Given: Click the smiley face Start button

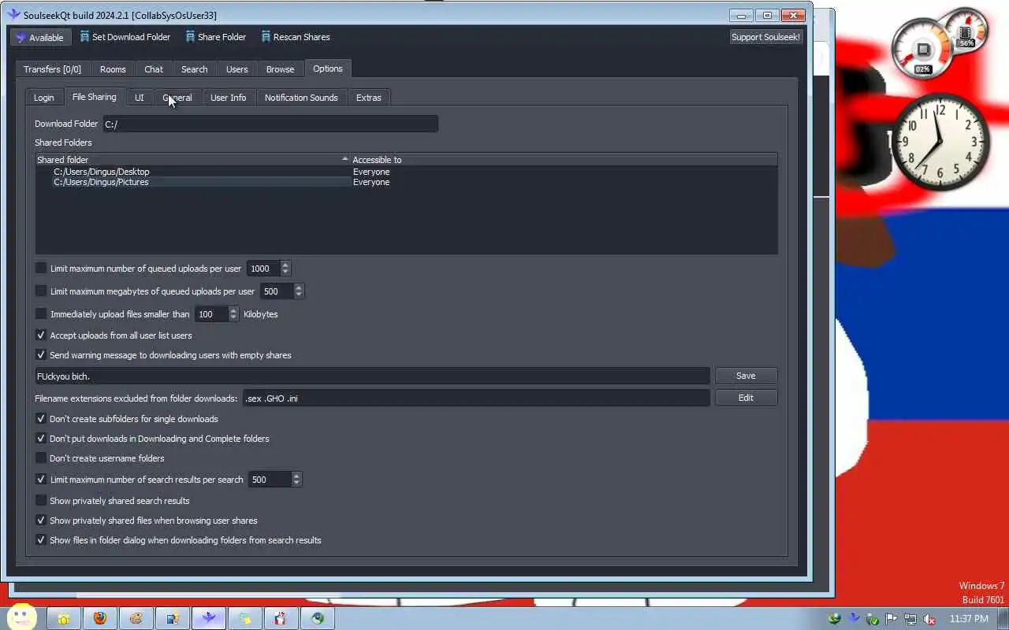Looking at the screenshot, I should 22,617.
